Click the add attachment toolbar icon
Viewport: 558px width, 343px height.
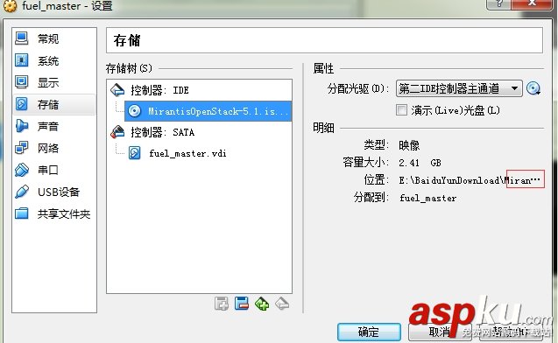[222, 304]
